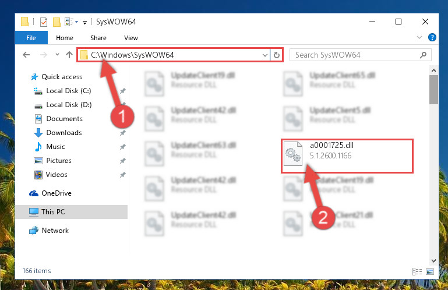Go back with the left arrow button
The height and width of the screenshot is (290, 448).
tap(26, 55)
